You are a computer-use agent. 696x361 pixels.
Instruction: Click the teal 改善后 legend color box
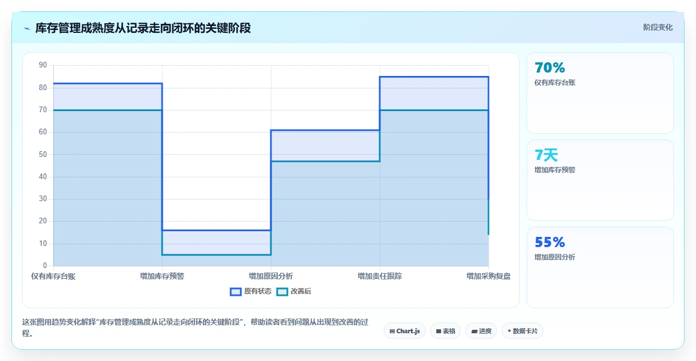[x=282, y=291]
